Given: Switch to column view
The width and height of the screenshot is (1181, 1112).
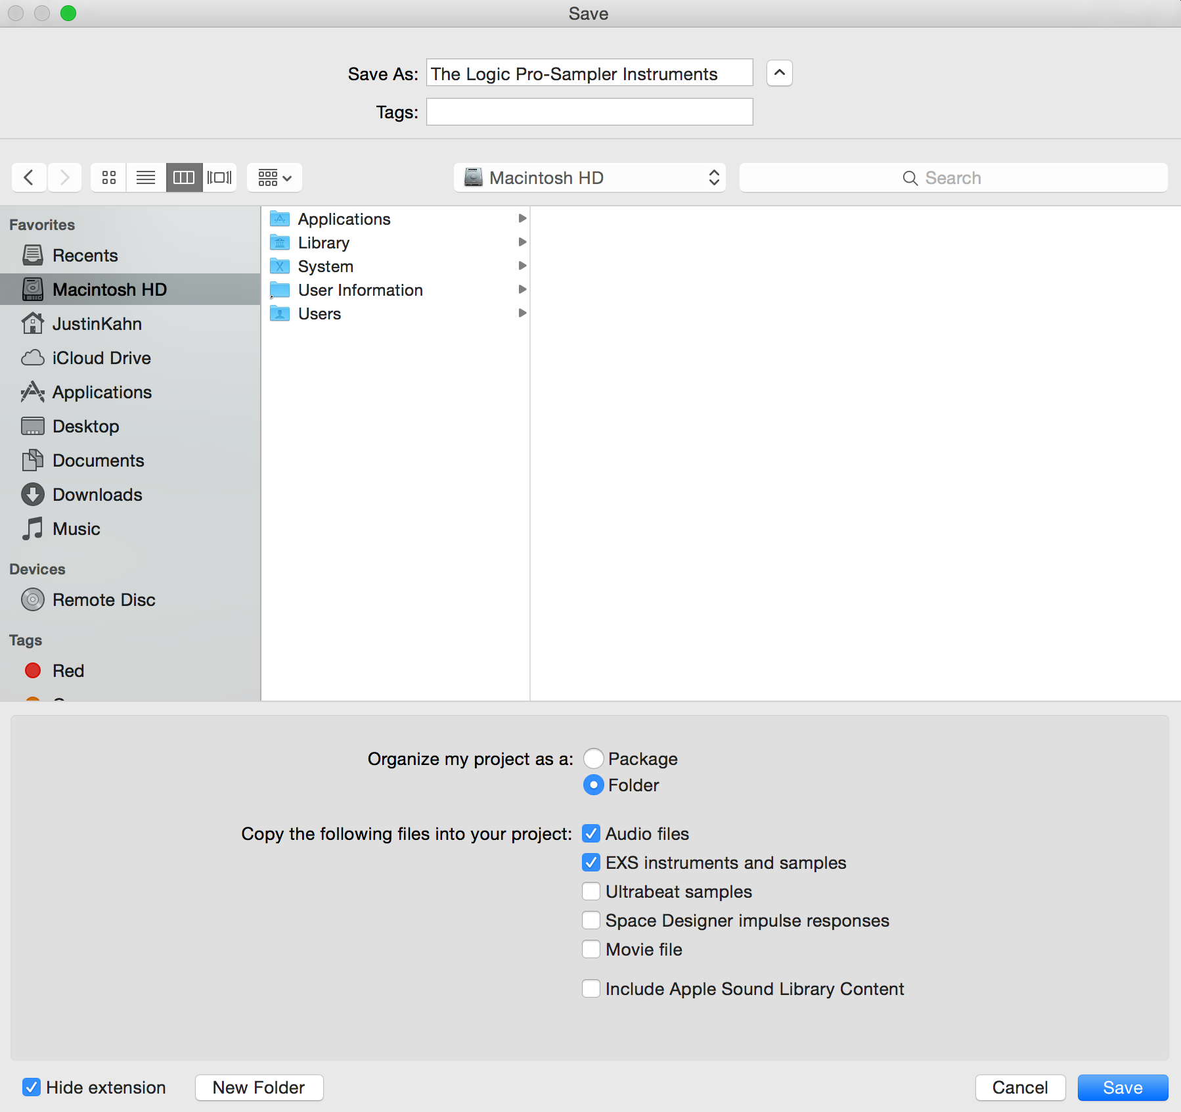Looking at the screenshot, I should 184,177.
